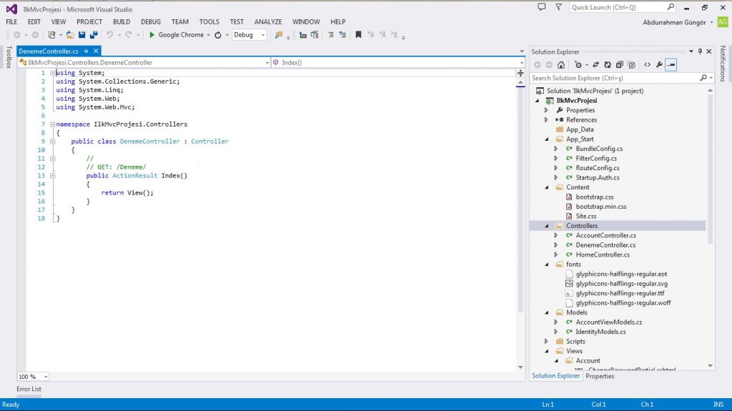Viewport: 732px width, 411px height.
Task: Open Properties via the wrench icon
Action: 659,64
